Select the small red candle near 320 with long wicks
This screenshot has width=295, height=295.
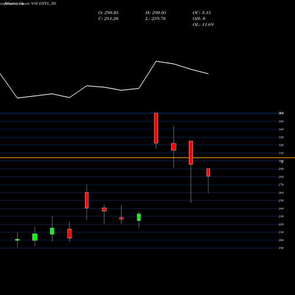pyautogui.click(x=173, y=147)
